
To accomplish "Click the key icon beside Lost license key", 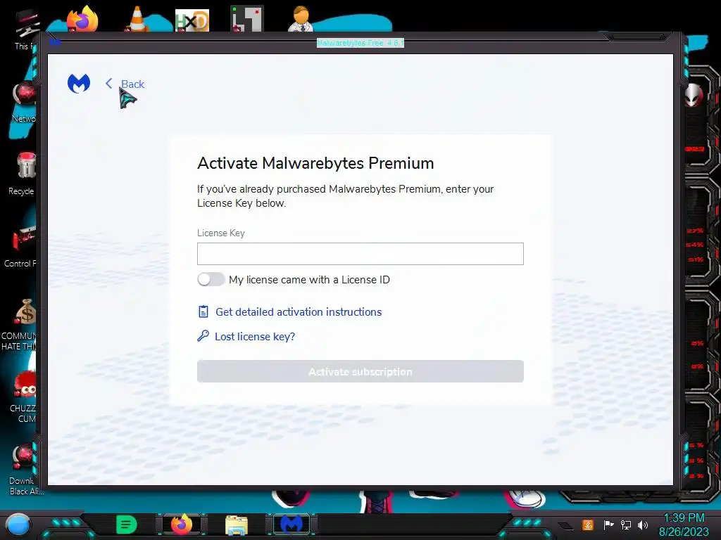I will pos(203,335).
